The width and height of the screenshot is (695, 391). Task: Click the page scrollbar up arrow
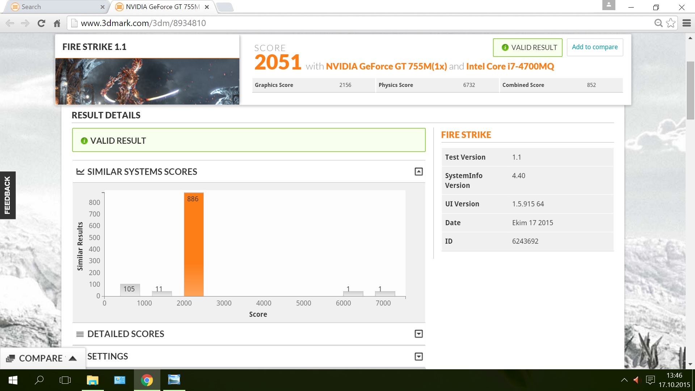pyautogui.click(x=690, y=38)
